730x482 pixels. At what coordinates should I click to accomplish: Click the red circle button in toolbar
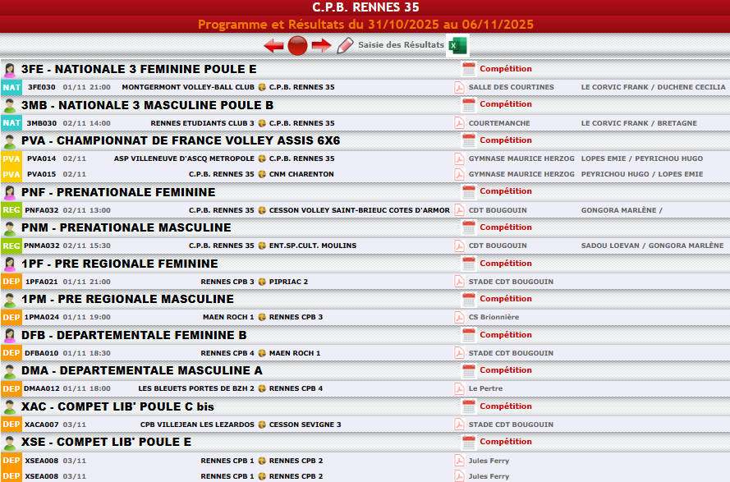pyautogui.click(x=297, y=46)
